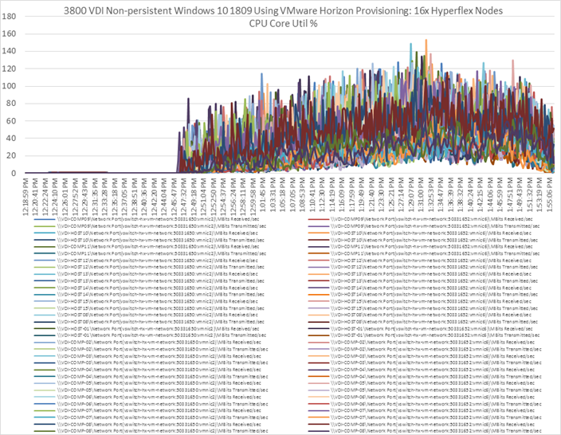Click the color line for VDI-HOST10 vmnic2 Received
Screen dimensions: 561x435
click(x=45, y=233)
